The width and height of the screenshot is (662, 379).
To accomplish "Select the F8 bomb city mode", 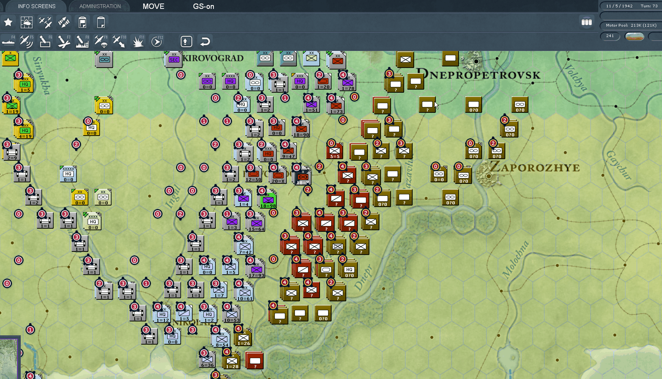I will pyautogui.click(x=82, y=41).
